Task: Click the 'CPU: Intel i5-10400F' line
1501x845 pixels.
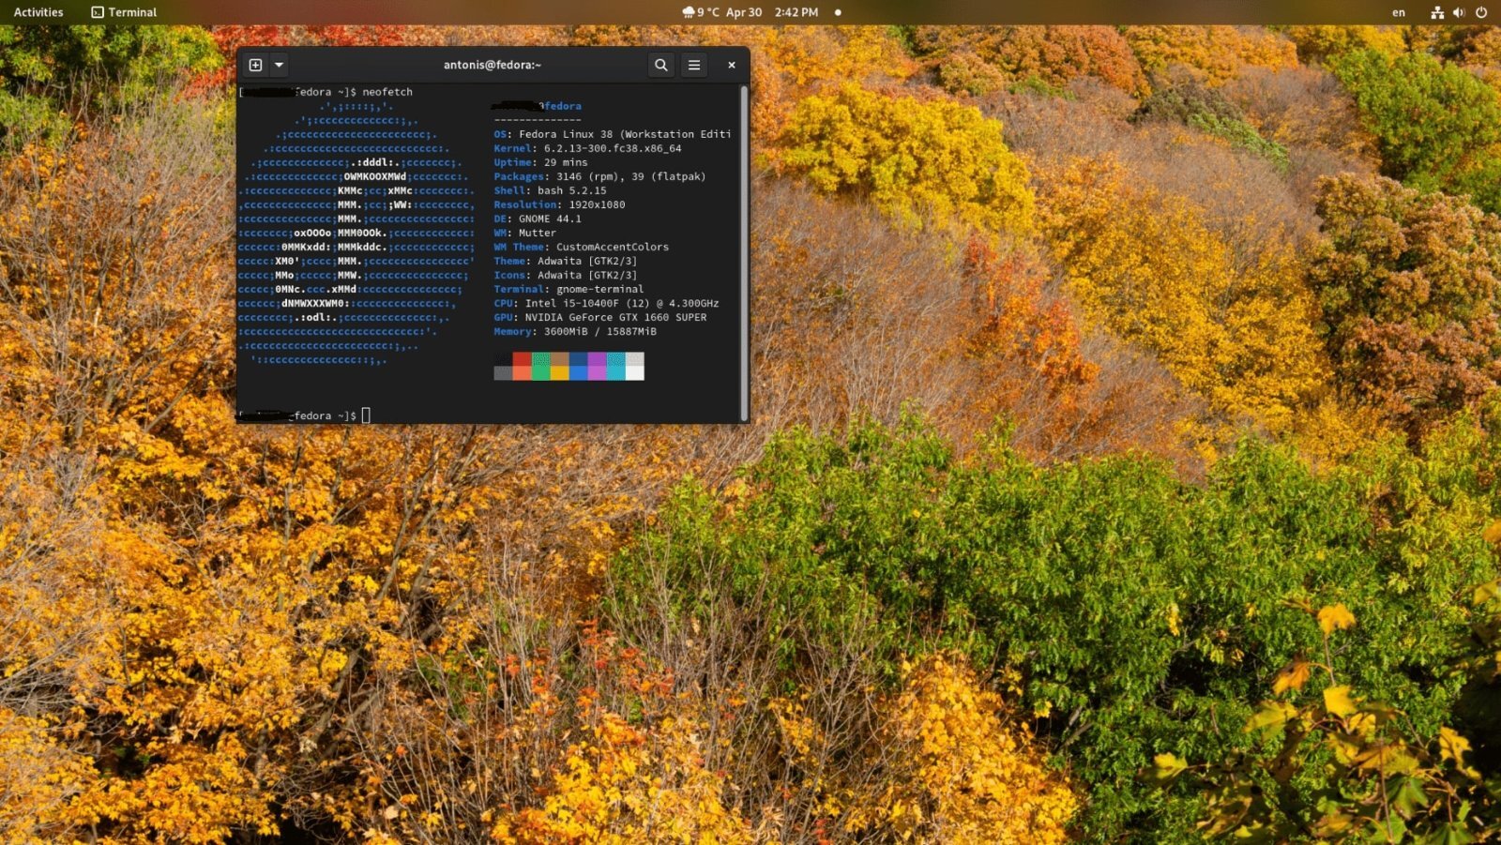Action: pyautogui.click(x=607, y=303)
